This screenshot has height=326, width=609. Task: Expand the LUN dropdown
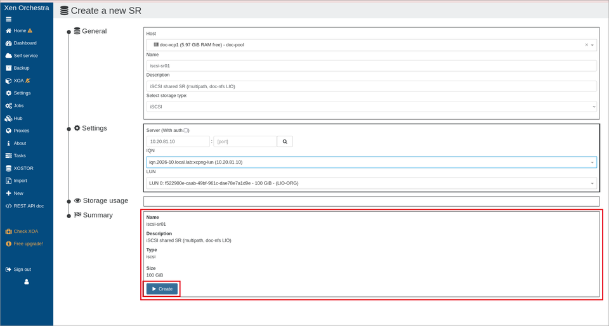593,183
